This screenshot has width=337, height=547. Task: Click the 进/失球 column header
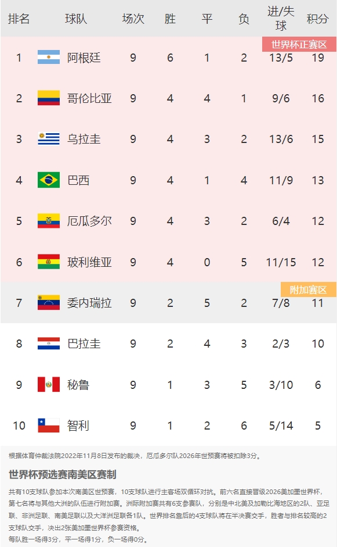(281, 19)
